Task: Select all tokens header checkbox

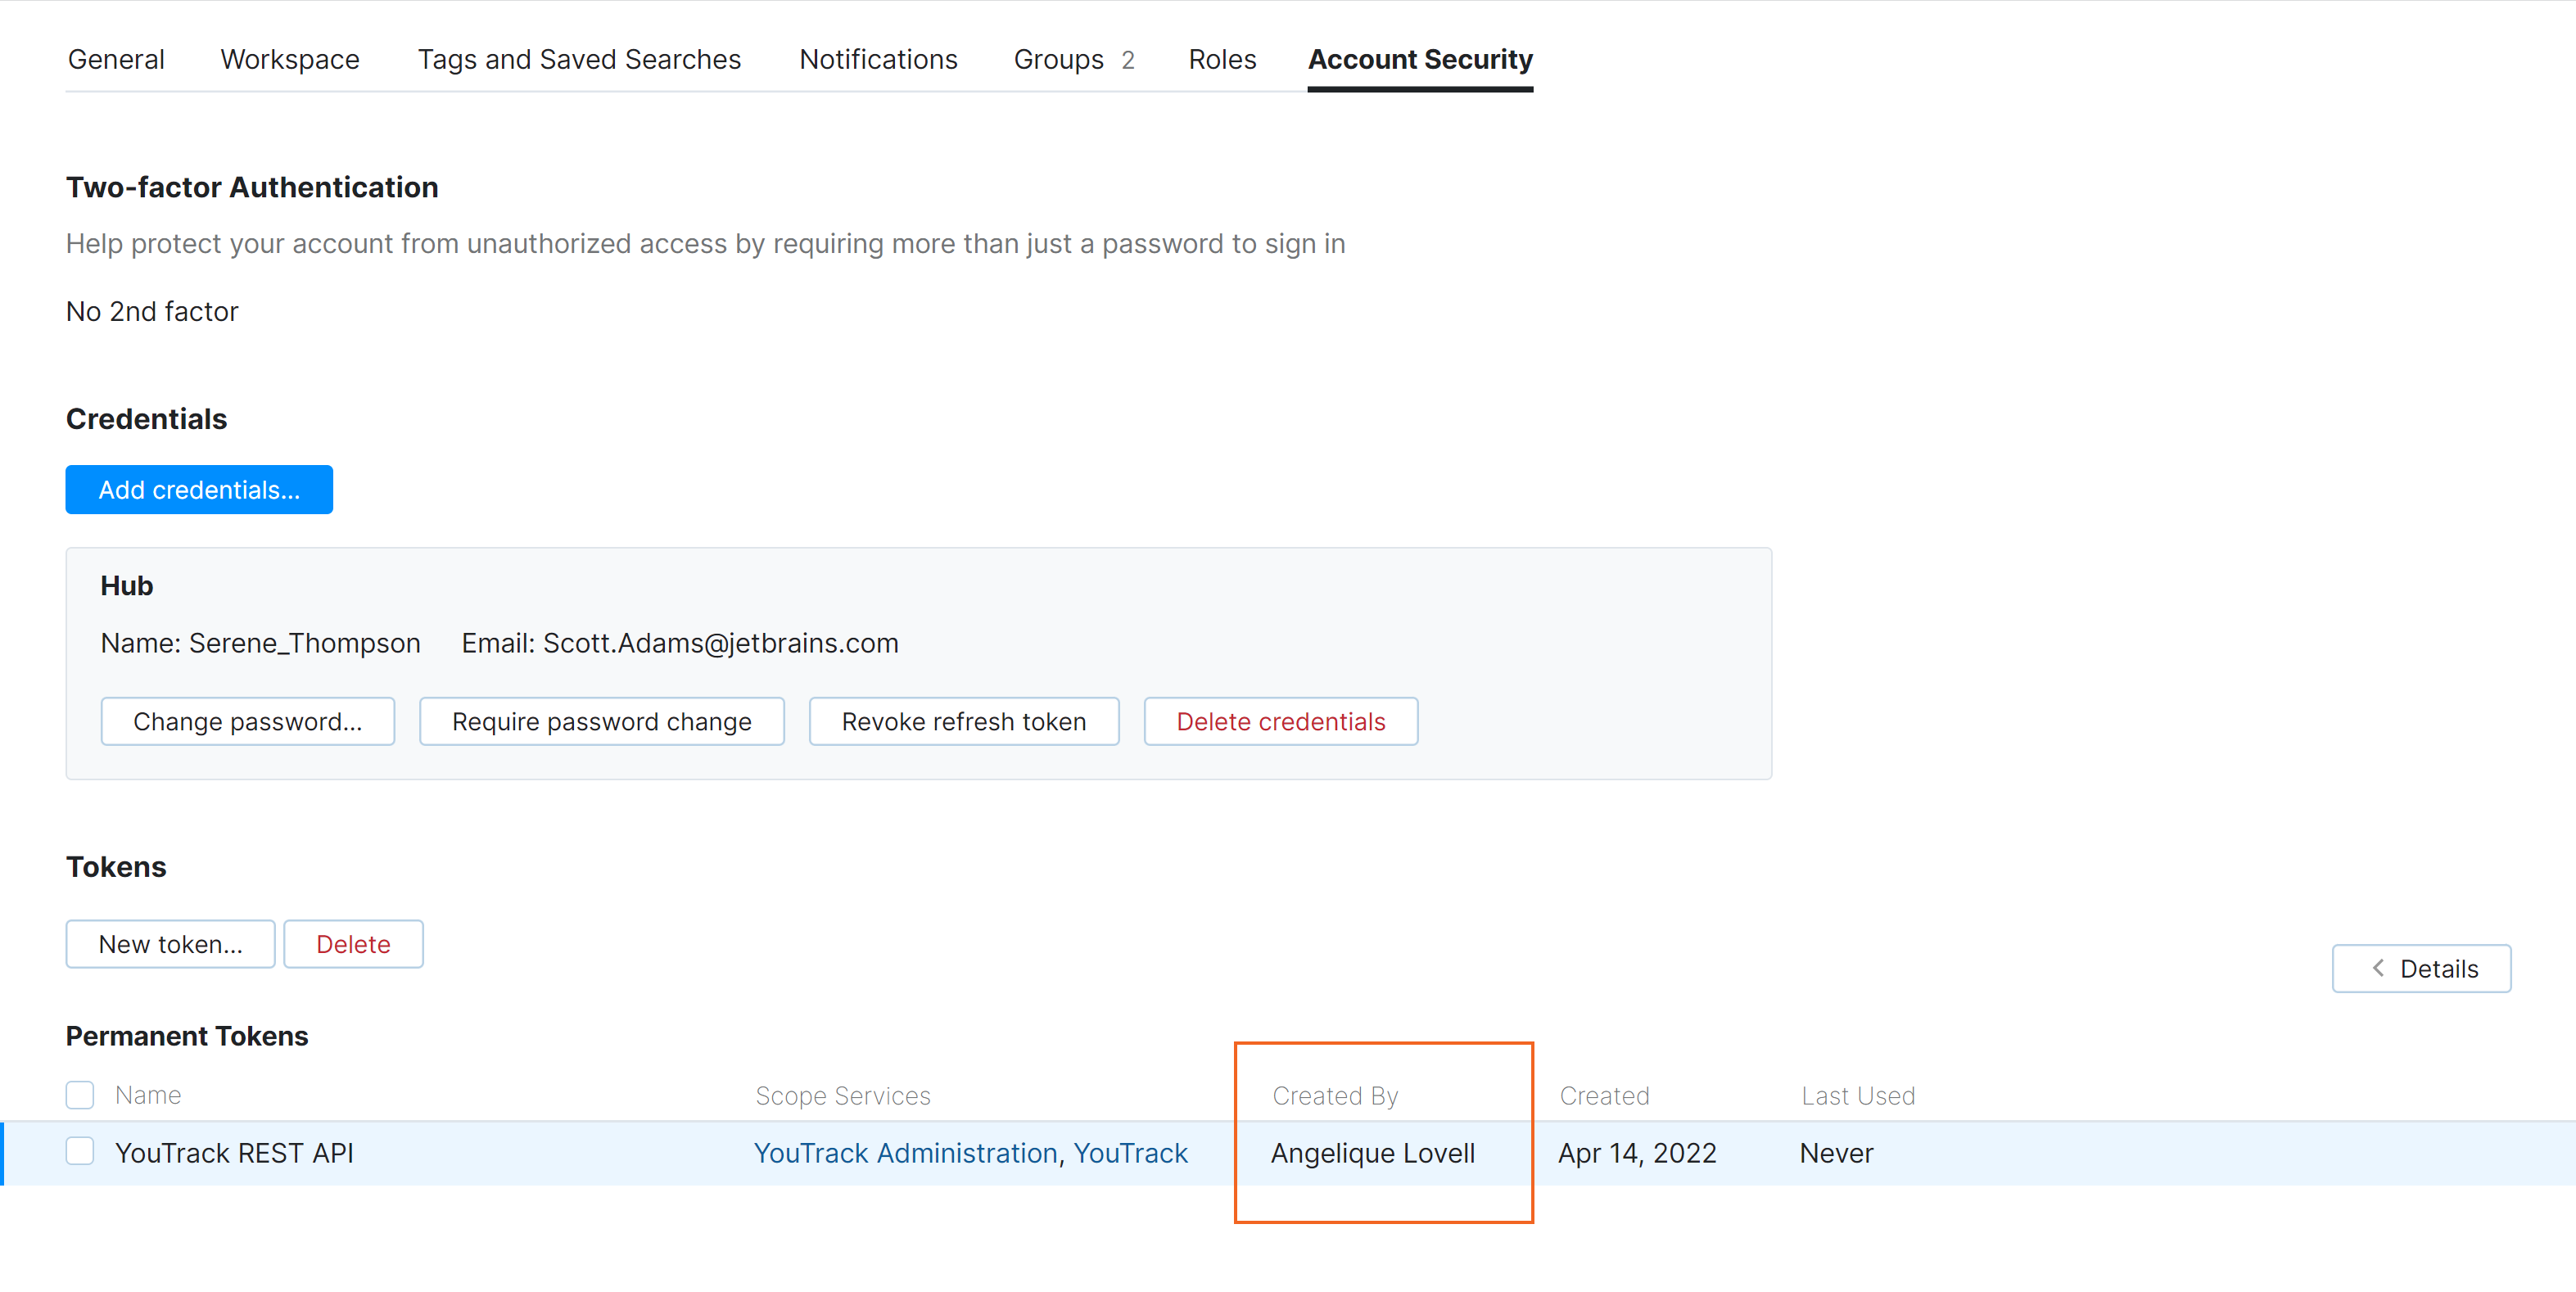Action: 80,1095
